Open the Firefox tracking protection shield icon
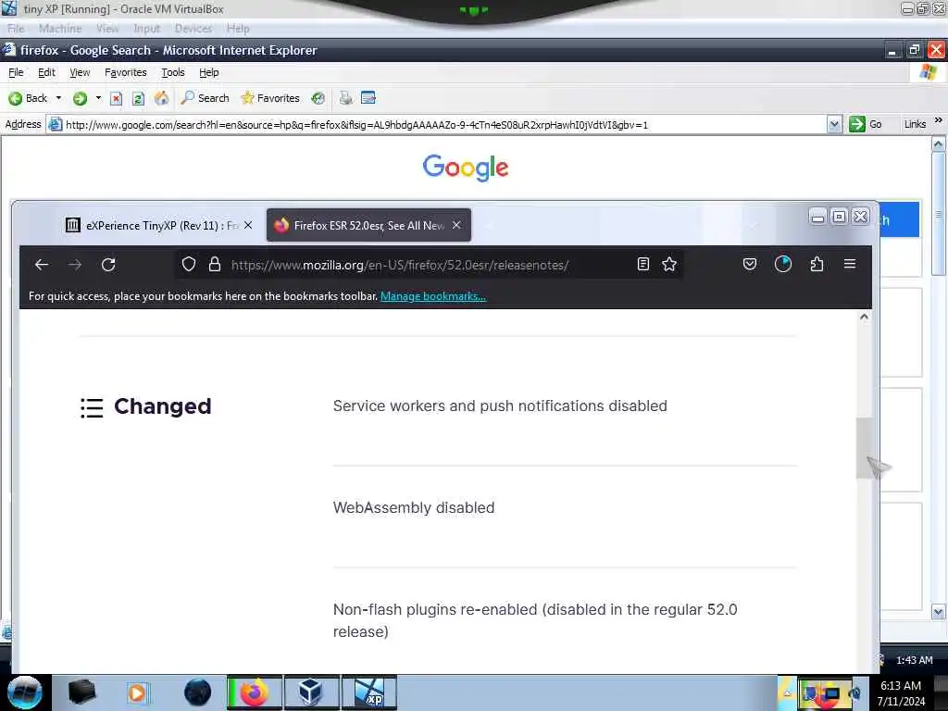This screenshot has height=711, width=948. (189, 264)
